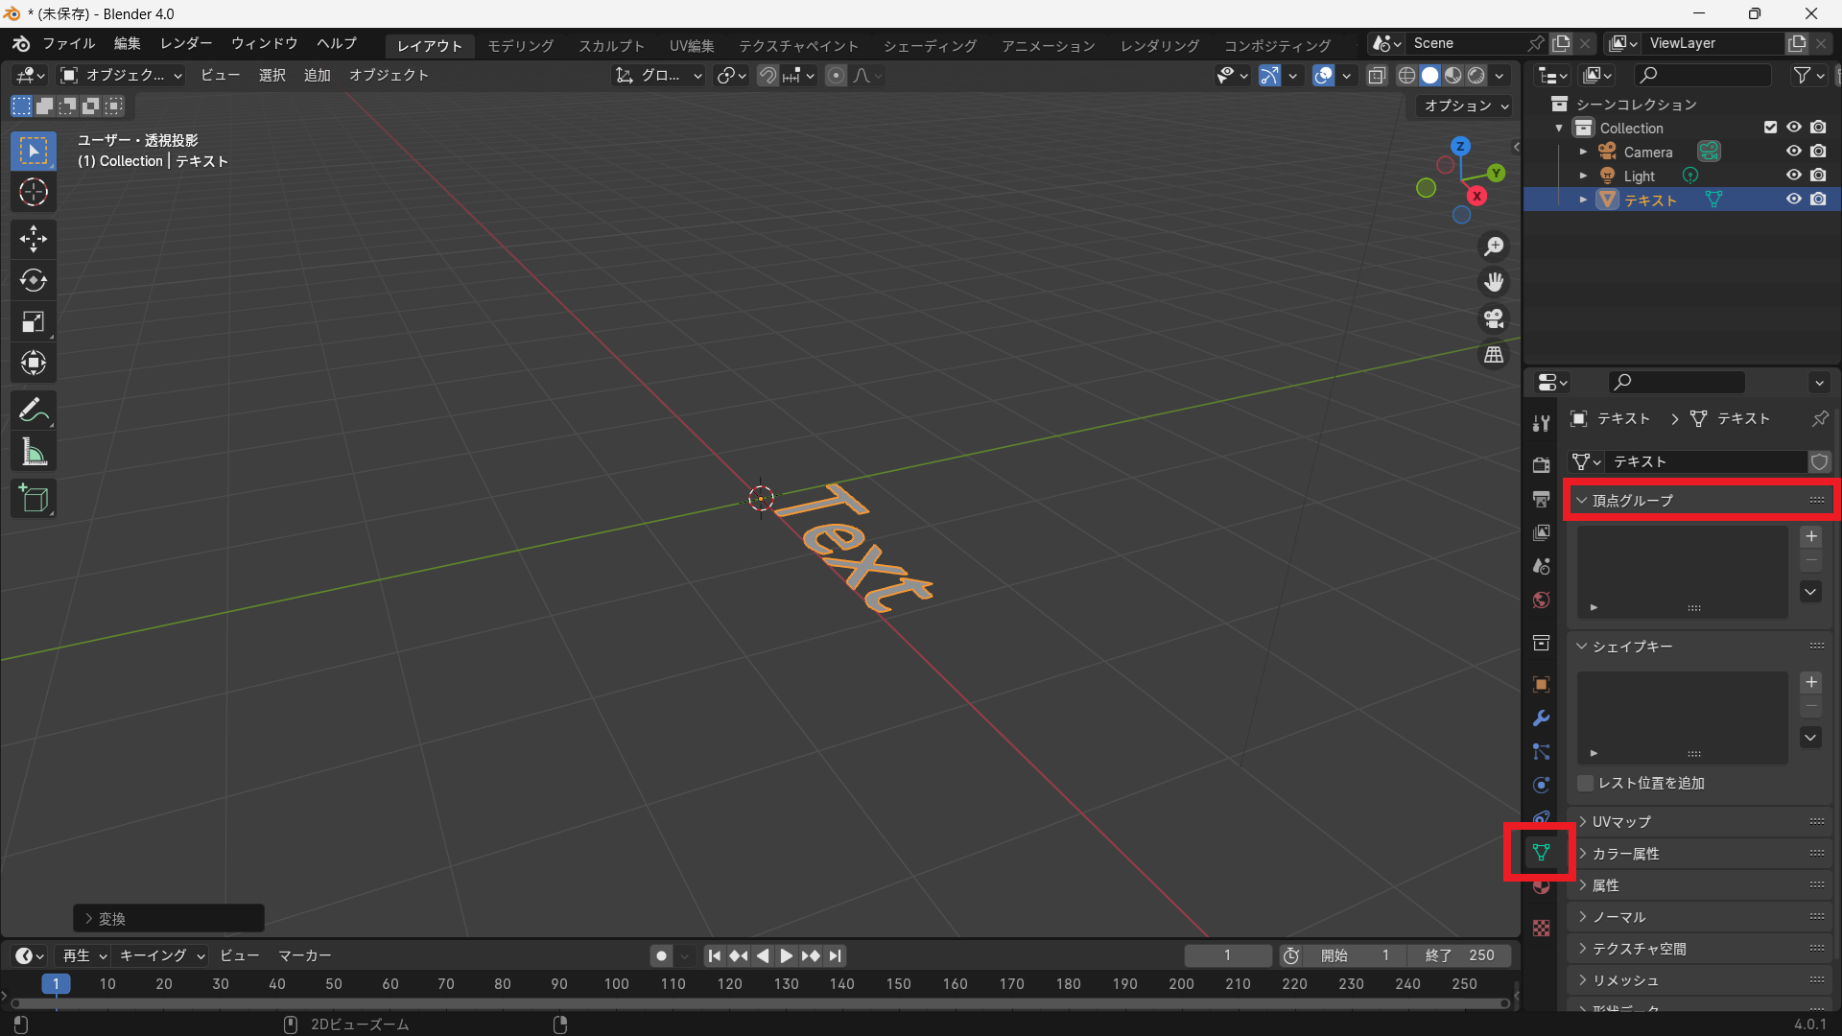Screen dimensions: 1842x1036
Task: Toggle camera view in viewport
Action: point(1494,318)
